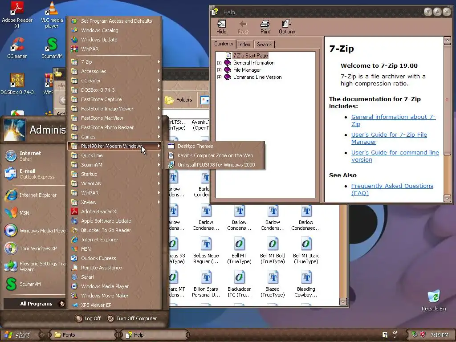Screen dimensions: 456x342
Task: Switch to the Index tab in Help
Action: pos(244,45)
